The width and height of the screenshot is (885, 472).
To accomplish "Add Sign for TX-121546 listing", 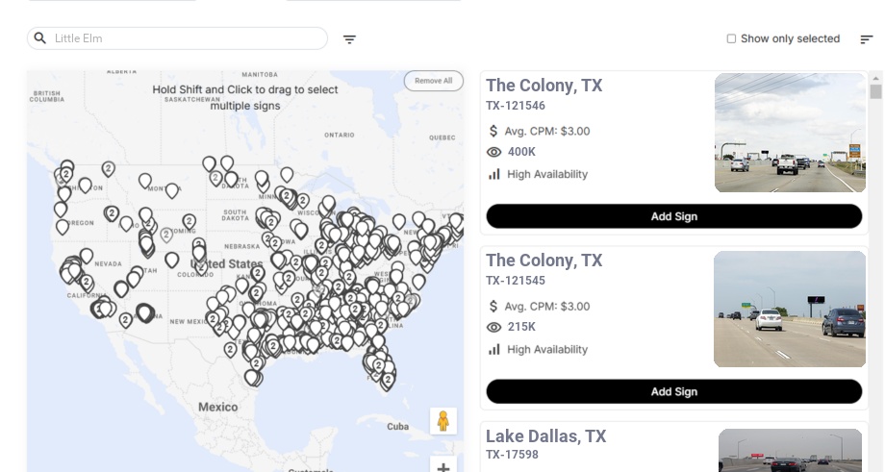I will (673, 216).
